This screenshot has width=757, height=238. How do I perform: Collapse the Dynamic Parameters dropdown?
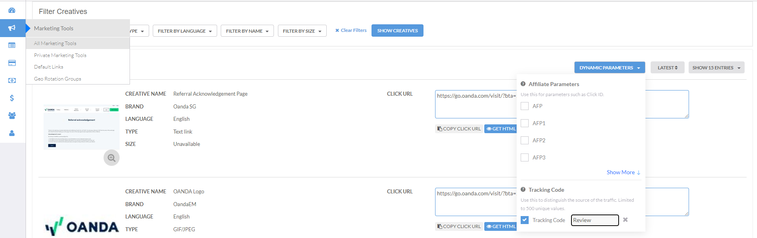(x=609, y=68)
